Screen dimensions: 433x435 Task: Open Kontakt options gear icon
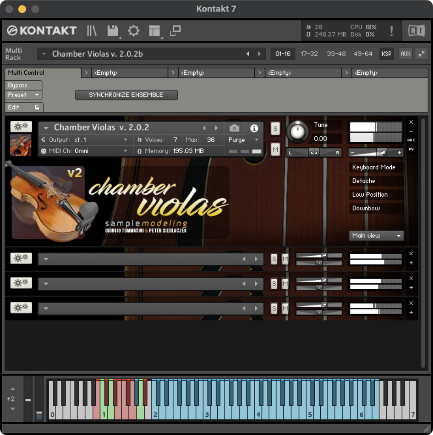pos(134,31)
